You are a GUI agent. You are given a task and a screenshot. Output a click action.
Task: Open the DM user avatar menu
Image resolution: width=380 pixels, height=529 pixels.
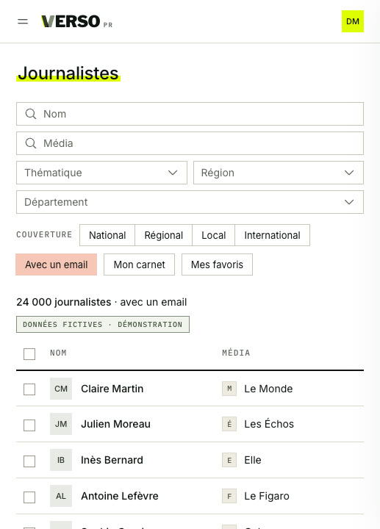tap(353, 21)
